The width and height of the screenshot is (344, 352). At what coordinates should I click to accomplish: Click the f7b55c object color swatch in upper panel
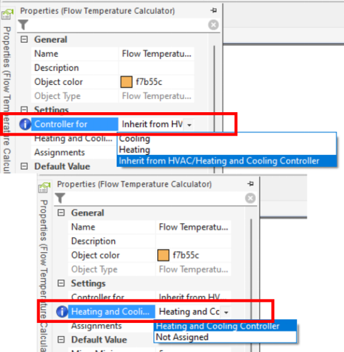(x=126, y=82)
